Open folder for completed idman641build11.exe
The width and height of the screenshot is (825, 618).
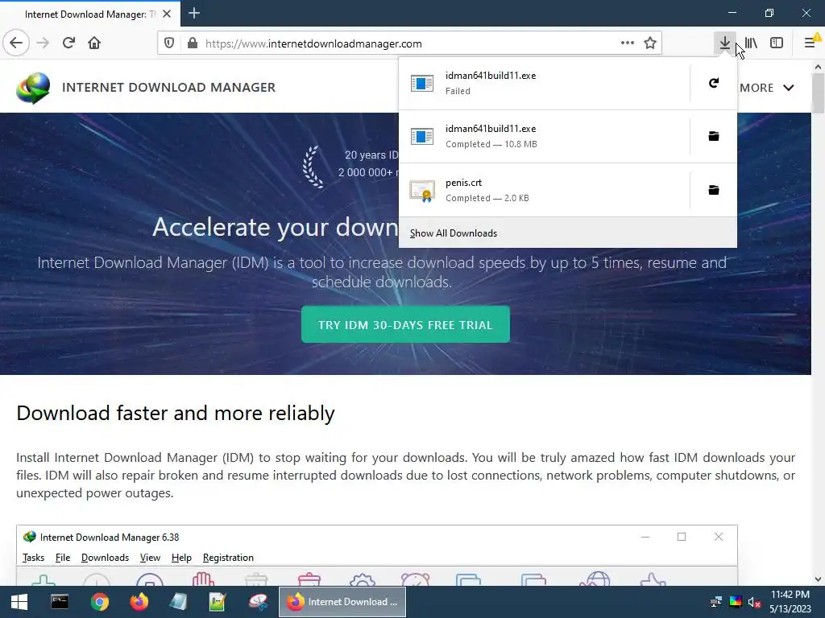coord(714,136)
